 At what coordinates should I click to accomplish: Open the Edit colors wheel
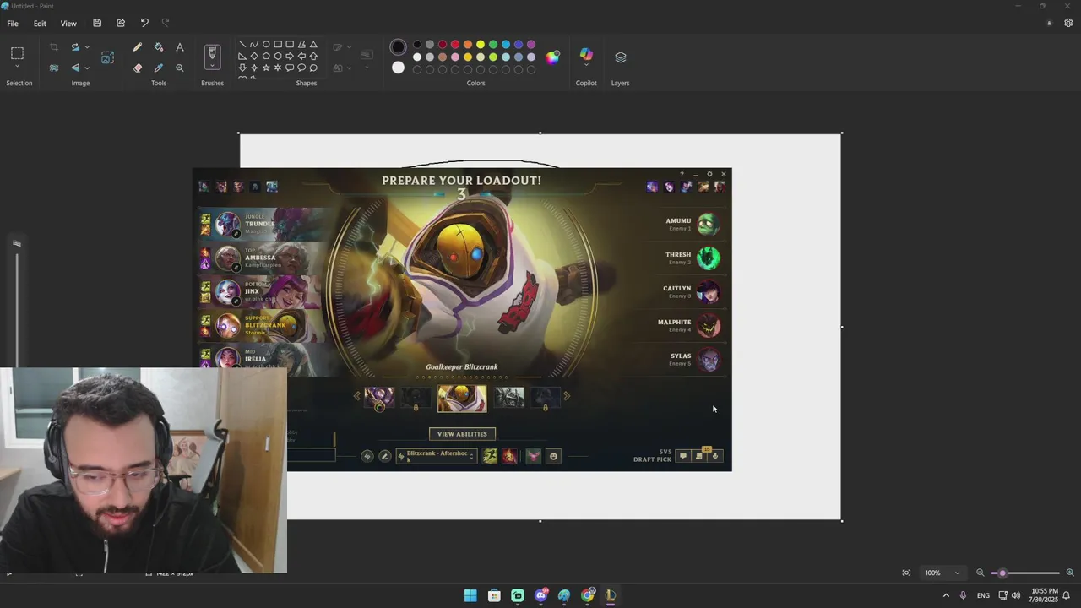tap(552, 57)
